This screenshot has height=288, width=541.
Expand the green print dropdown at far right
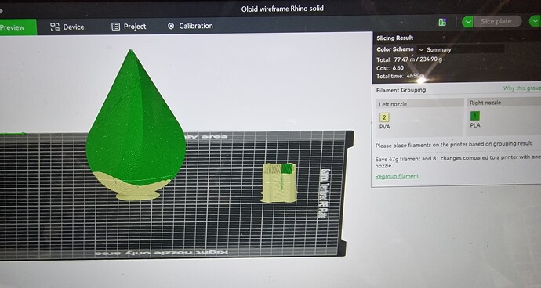[x=535, y=21]
